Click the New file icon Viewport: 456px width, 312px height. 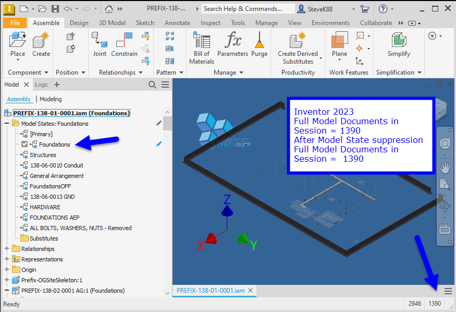click(x=24, y=9)
